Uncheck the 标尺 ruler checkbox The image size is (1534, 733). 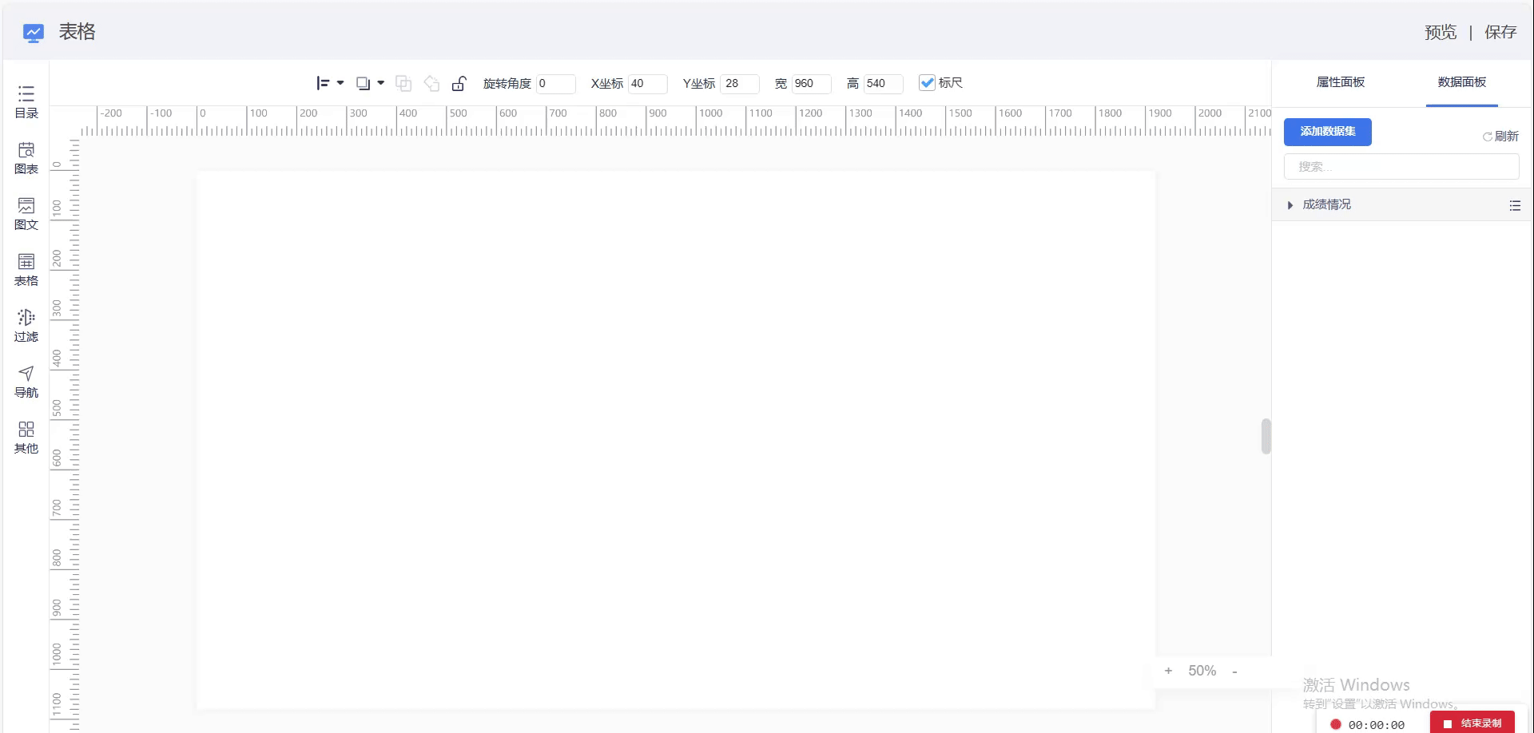coord(927,82)
